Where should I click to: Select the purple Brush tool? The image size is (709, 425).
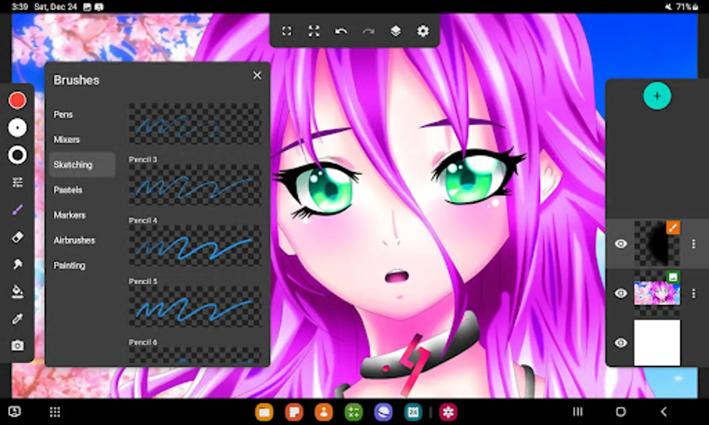(17, 210)
